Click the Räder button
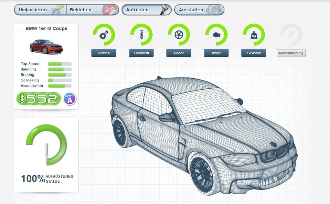330x204 pixels. tap(179, 53)
